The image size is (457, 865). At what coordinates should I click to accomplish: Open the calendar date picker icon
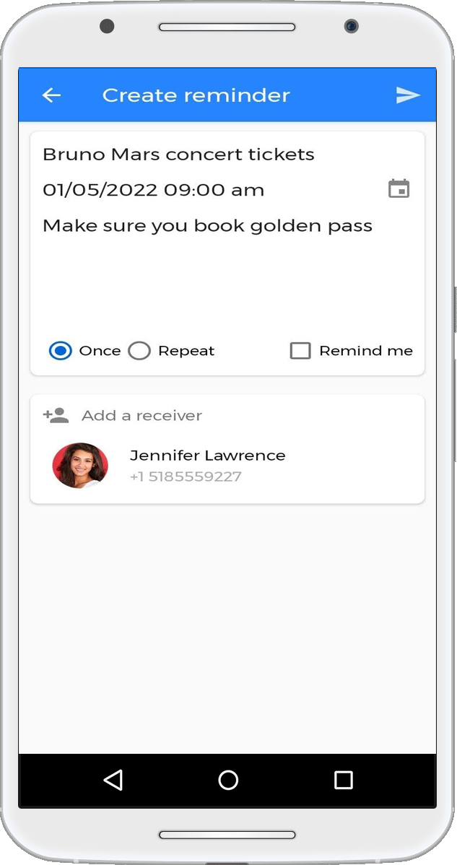(x=399, y=189)
